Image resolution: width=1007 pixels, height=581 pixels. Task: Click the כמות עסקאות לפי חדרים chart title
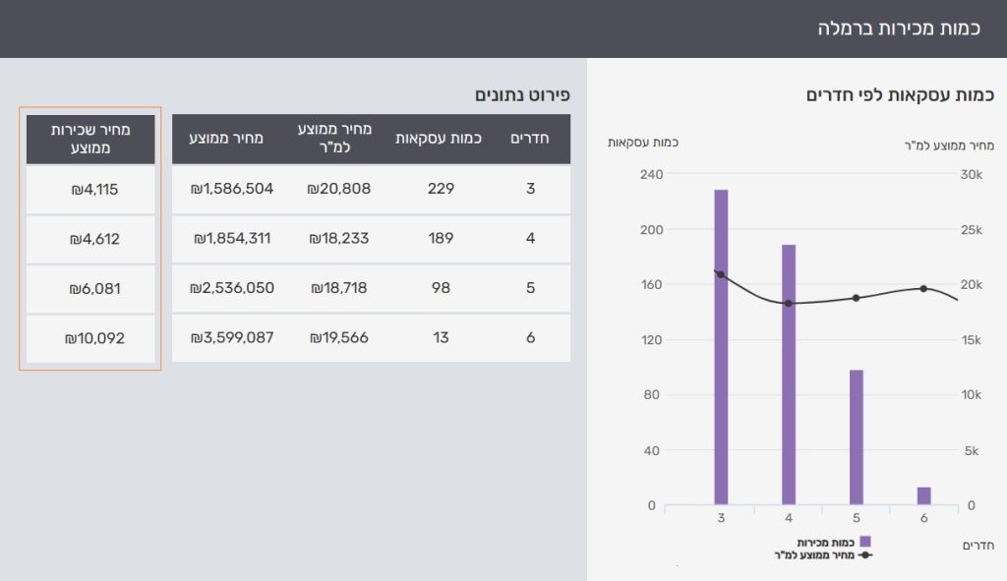[900, 95]
